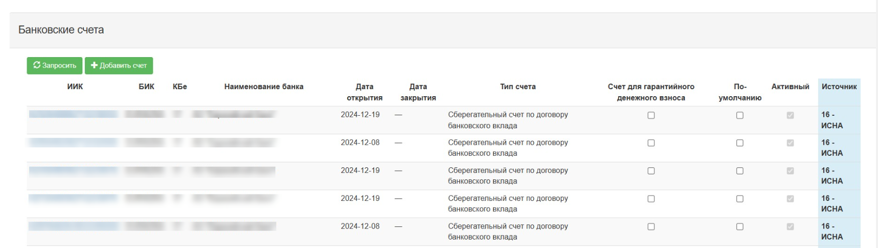Toggle the По-умолчанию checkbox in the last row
Viewport: 878px width, 248px height.
coord(740,226)
